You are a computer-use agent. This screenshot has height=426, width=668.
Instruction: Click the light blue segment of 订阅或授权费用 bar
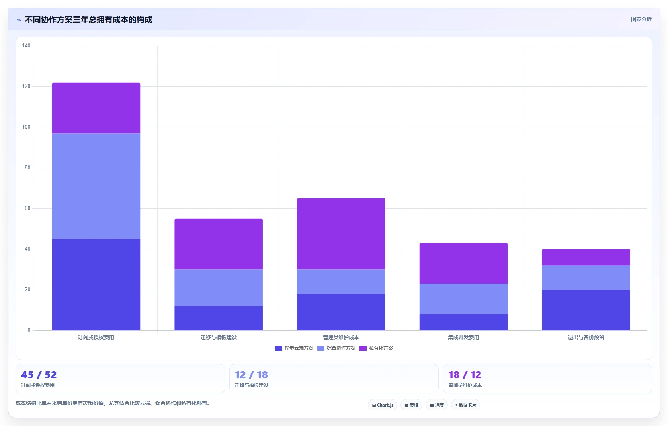96,186
